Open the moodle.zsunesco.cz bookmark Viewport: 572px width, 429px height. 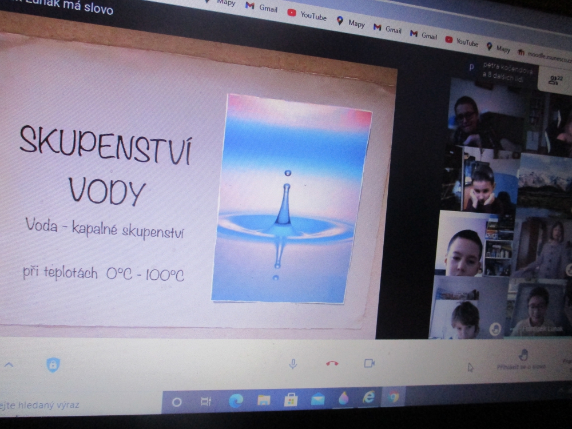click(x=545, y=56)
